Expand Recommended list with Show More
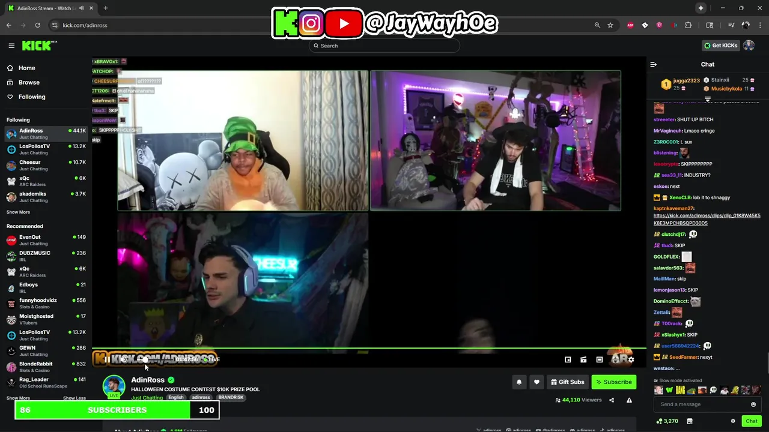This screenshot has width=769, height=432. tap(18, 398)
